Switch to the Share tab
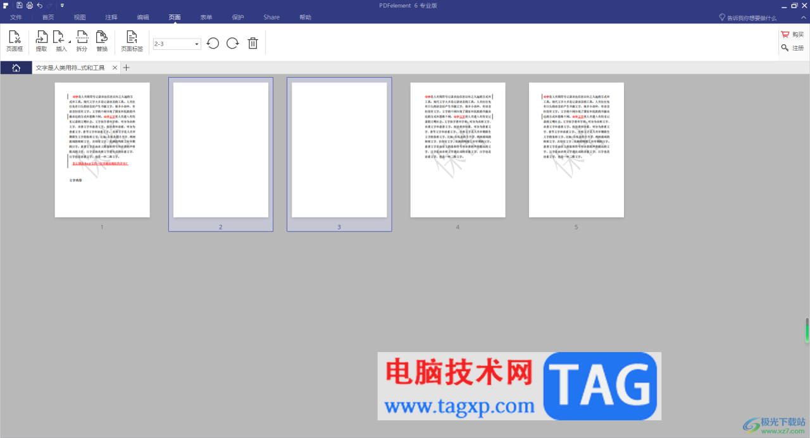 click(271, 17)
